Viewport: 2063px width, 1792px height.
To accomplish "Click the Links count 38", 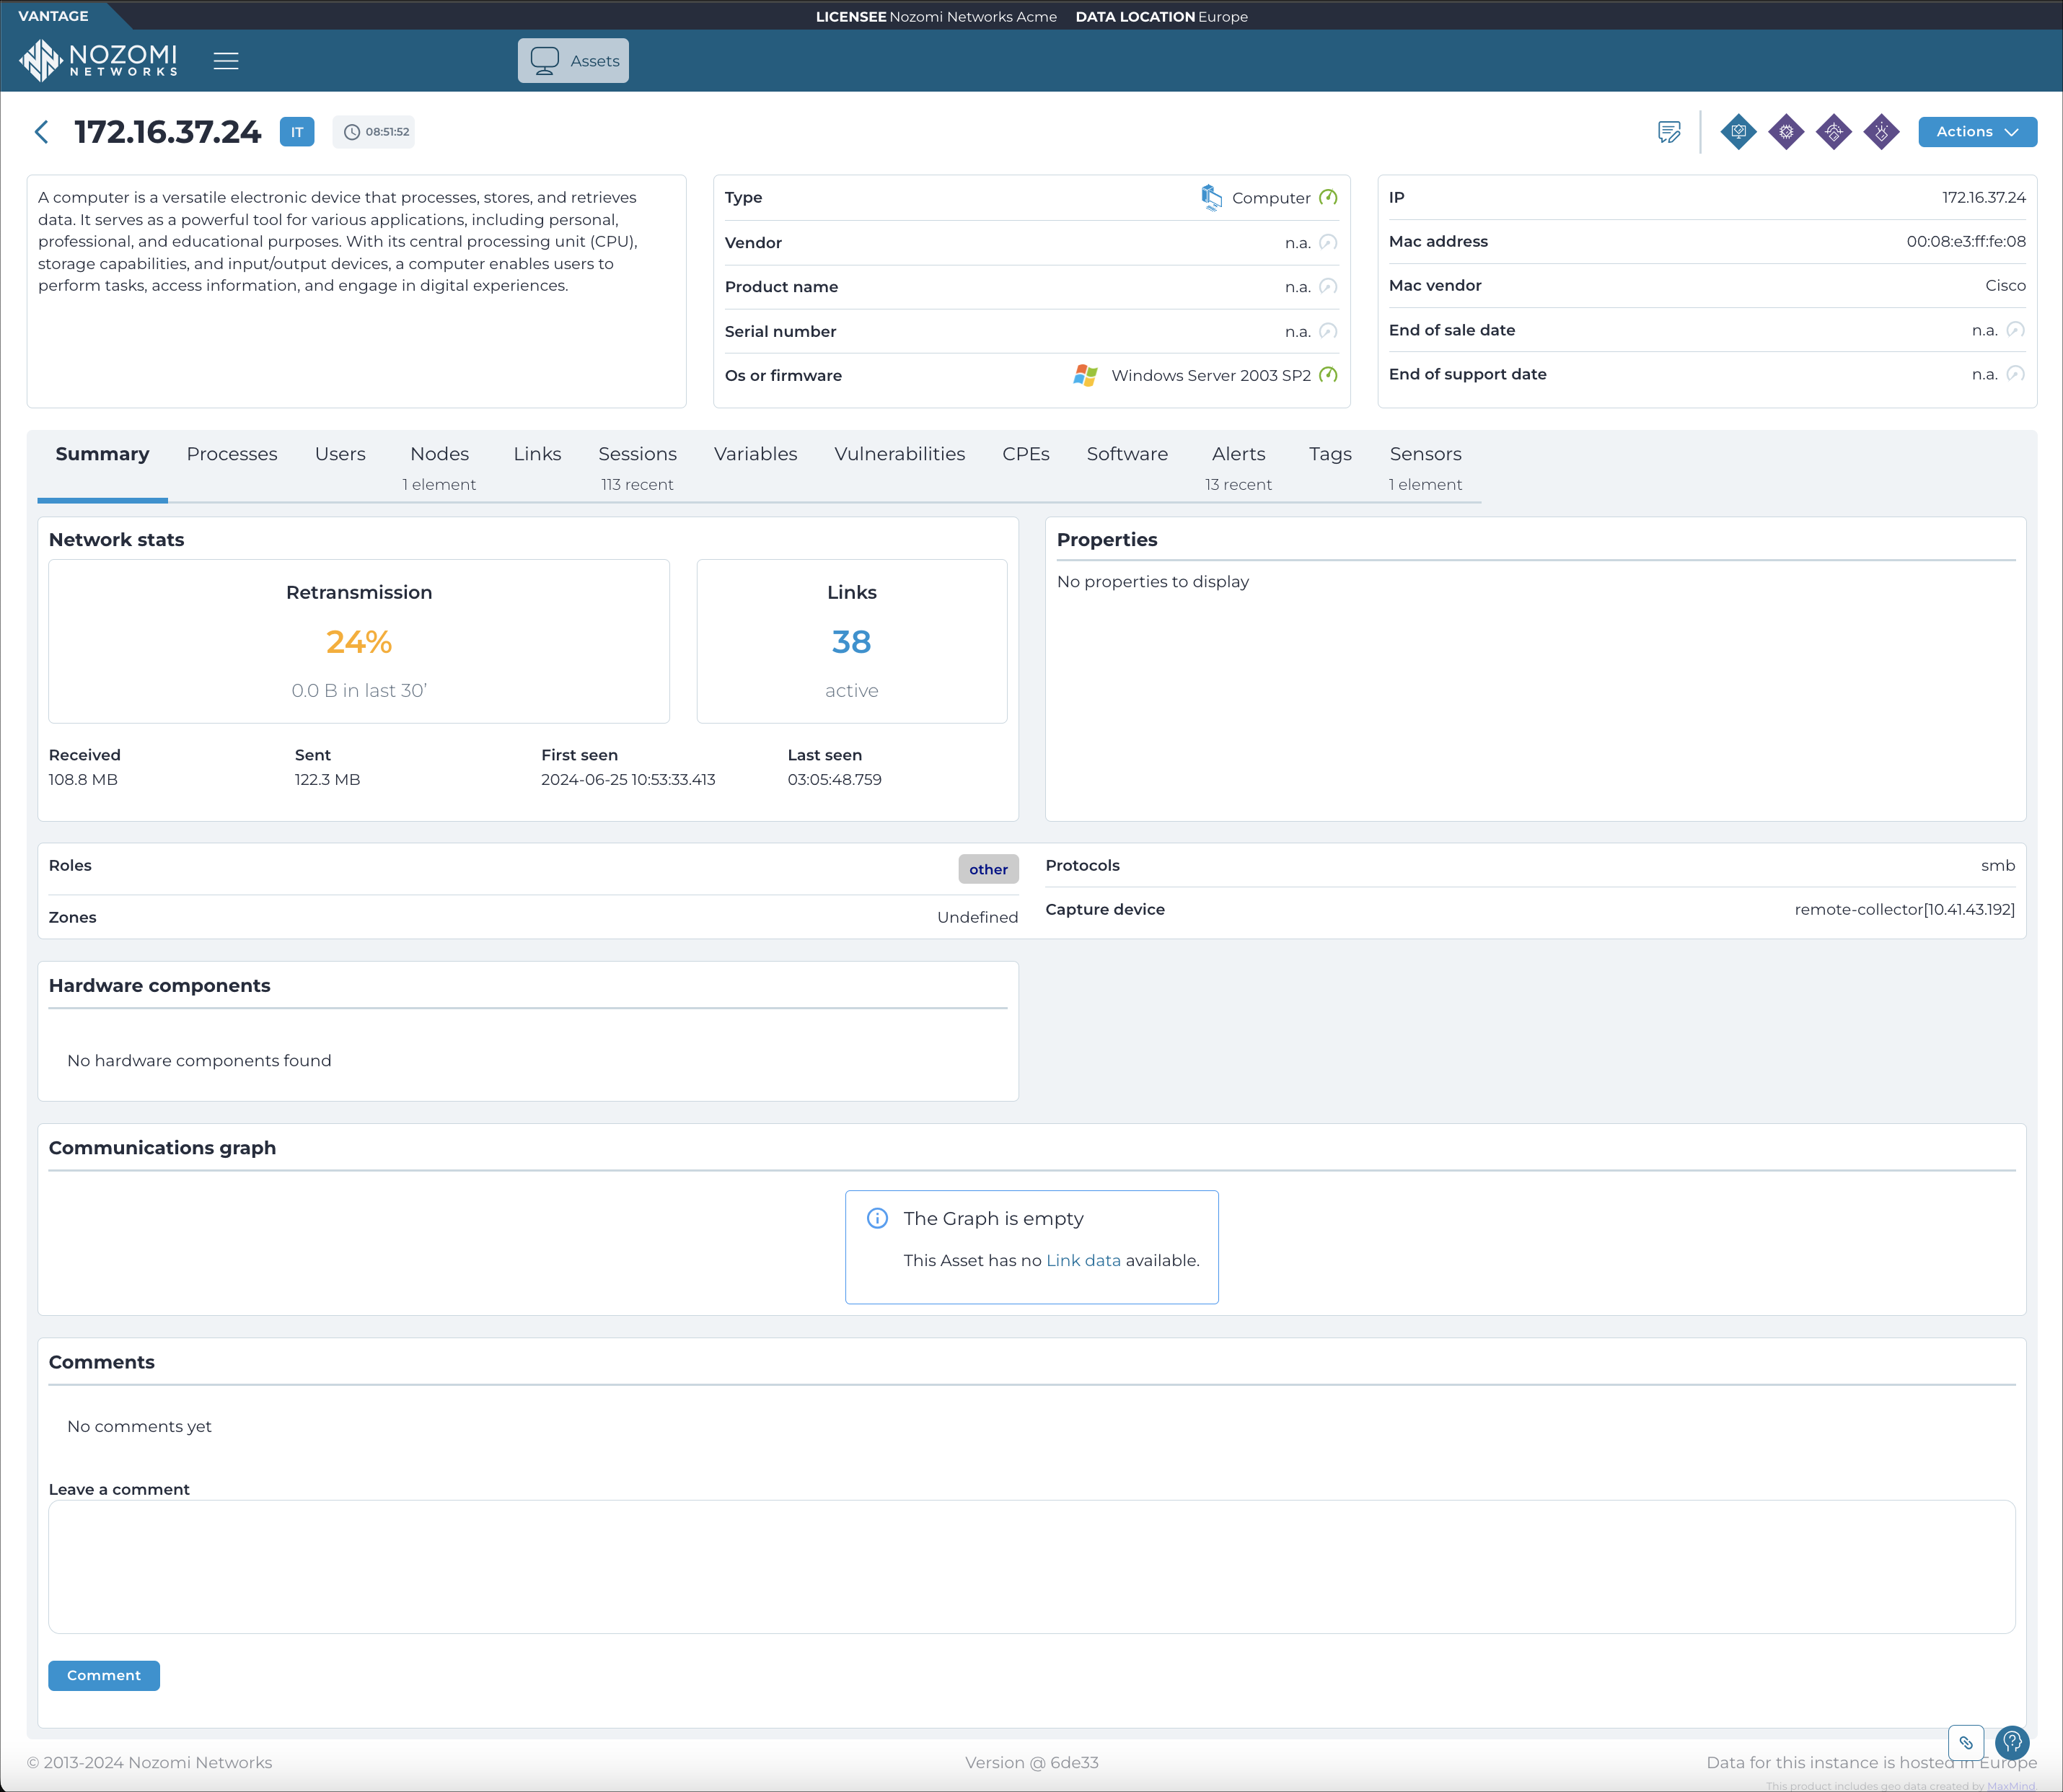I will point(852,642).
